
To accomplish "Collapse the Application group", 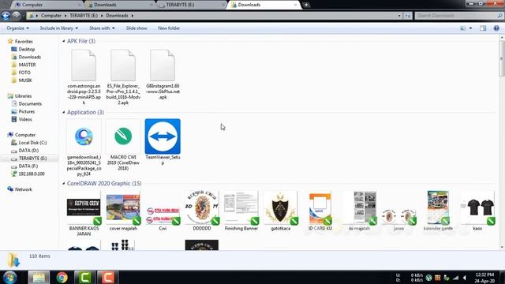I will [63, 112].
